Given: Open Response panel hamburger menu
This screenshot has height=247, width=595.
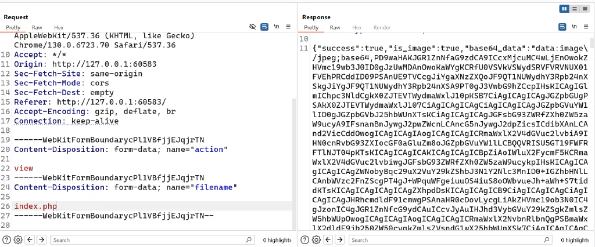Looking at the screenshot, I should [x=586, y=27].
